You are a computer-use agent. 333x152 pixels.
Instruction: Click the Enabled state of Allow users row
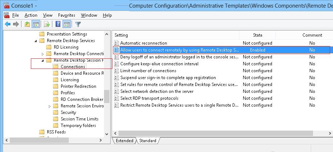coord(258,50)
